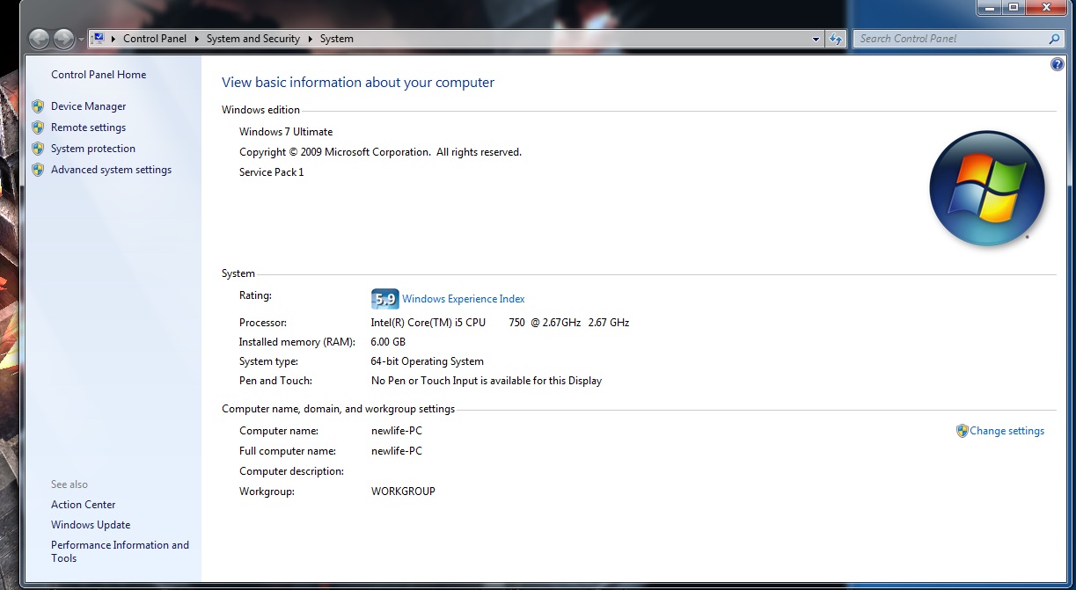Click the 5.9 rating badge icon
Image resolution: width=1076 pixels, height=590 pixels.
click(x=385, y=299)
